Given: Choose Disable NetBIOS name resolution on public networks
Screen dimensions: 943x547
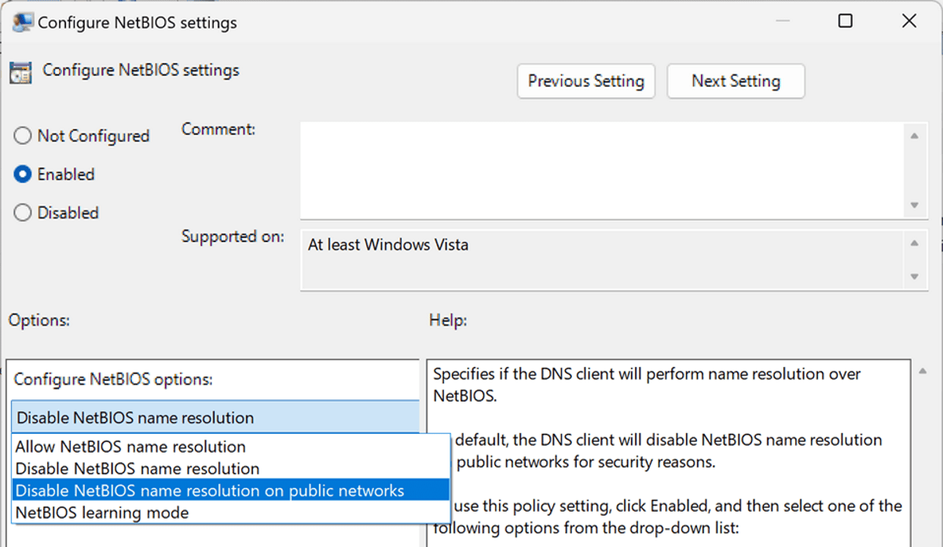Looking at the screenshot, I should coord(231,490).
